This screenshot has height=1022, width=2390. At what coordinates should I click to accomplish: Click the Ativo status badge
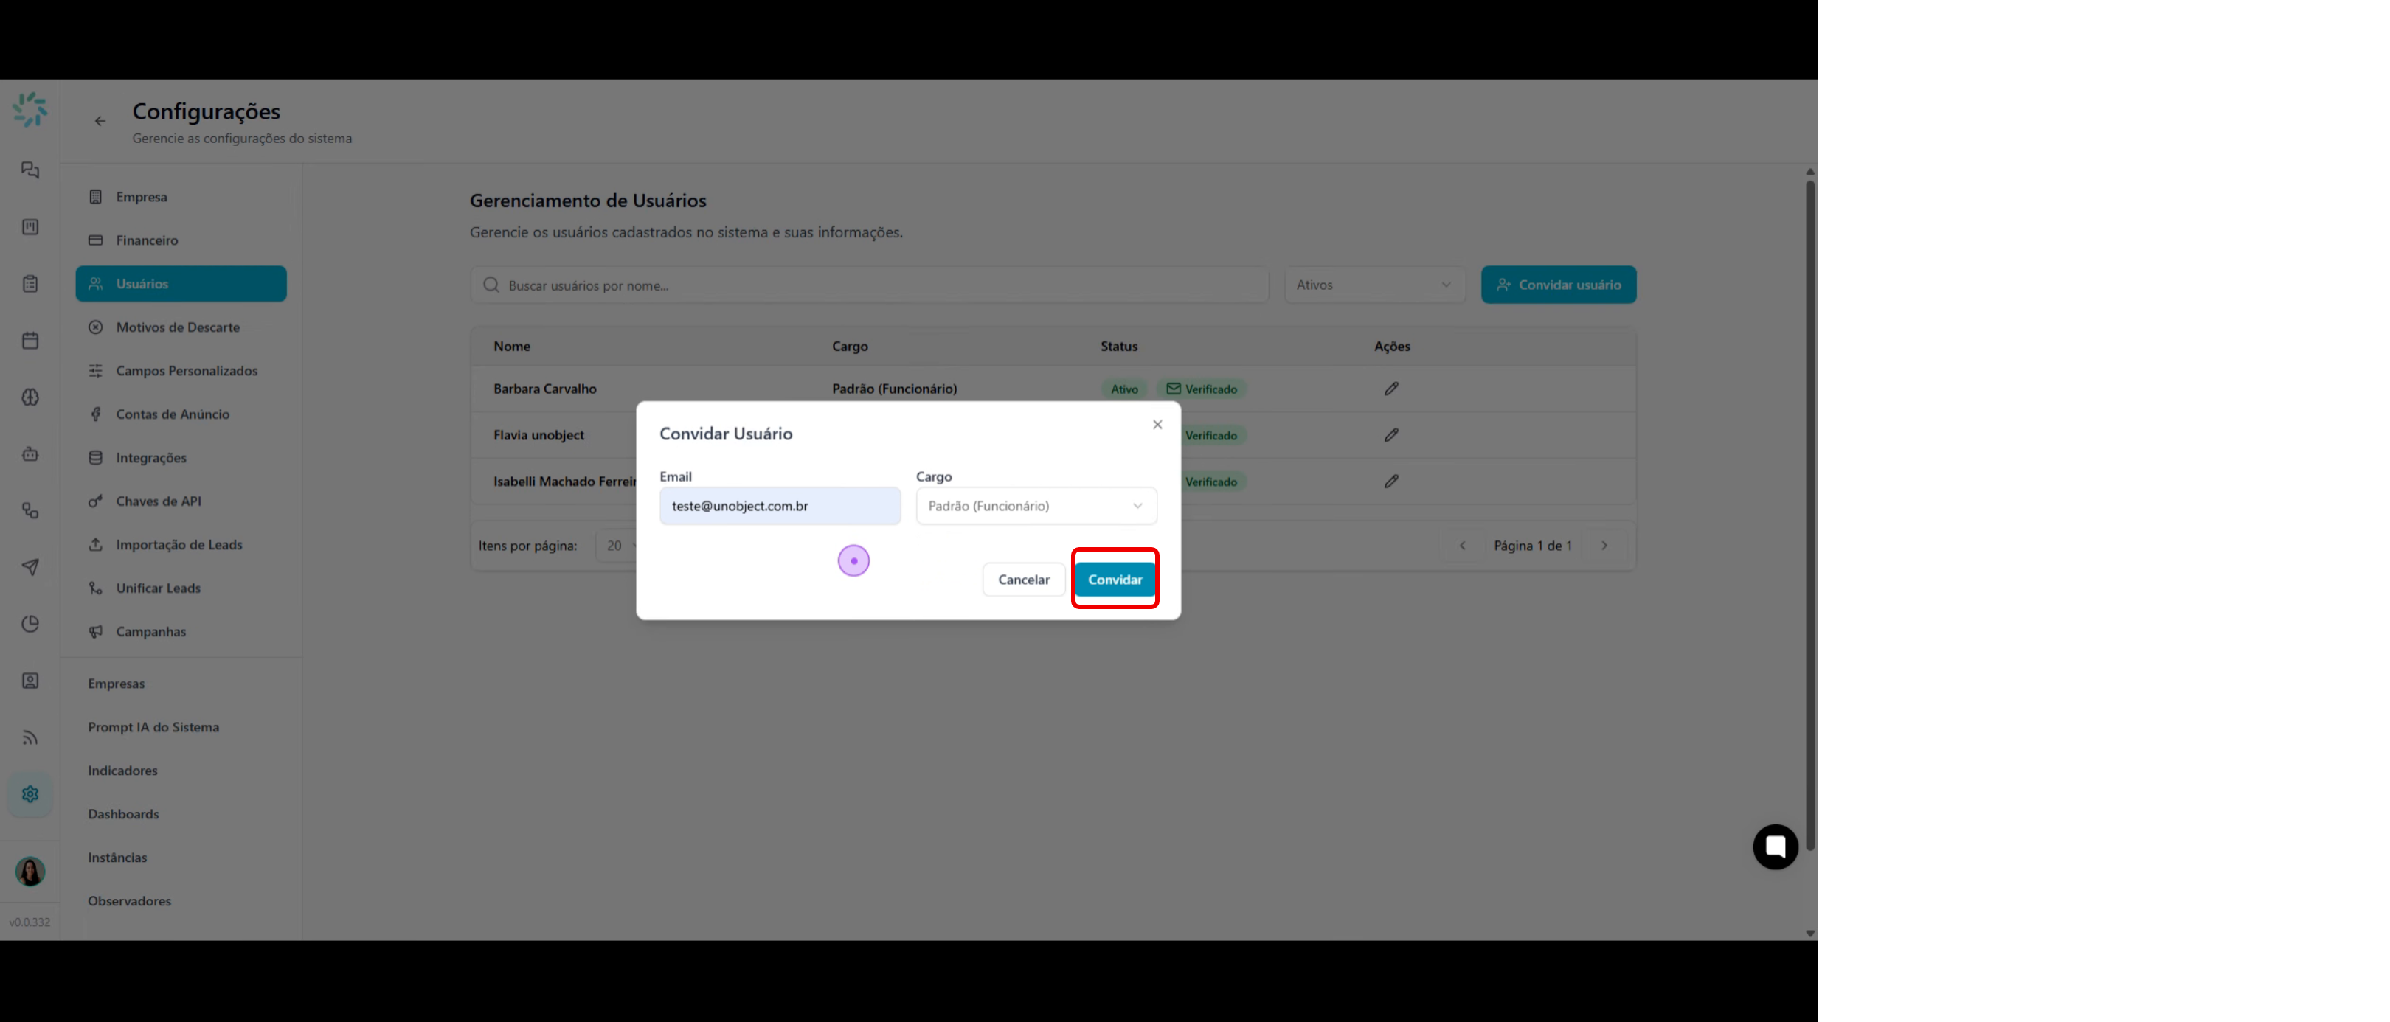tap(1124, 389)
